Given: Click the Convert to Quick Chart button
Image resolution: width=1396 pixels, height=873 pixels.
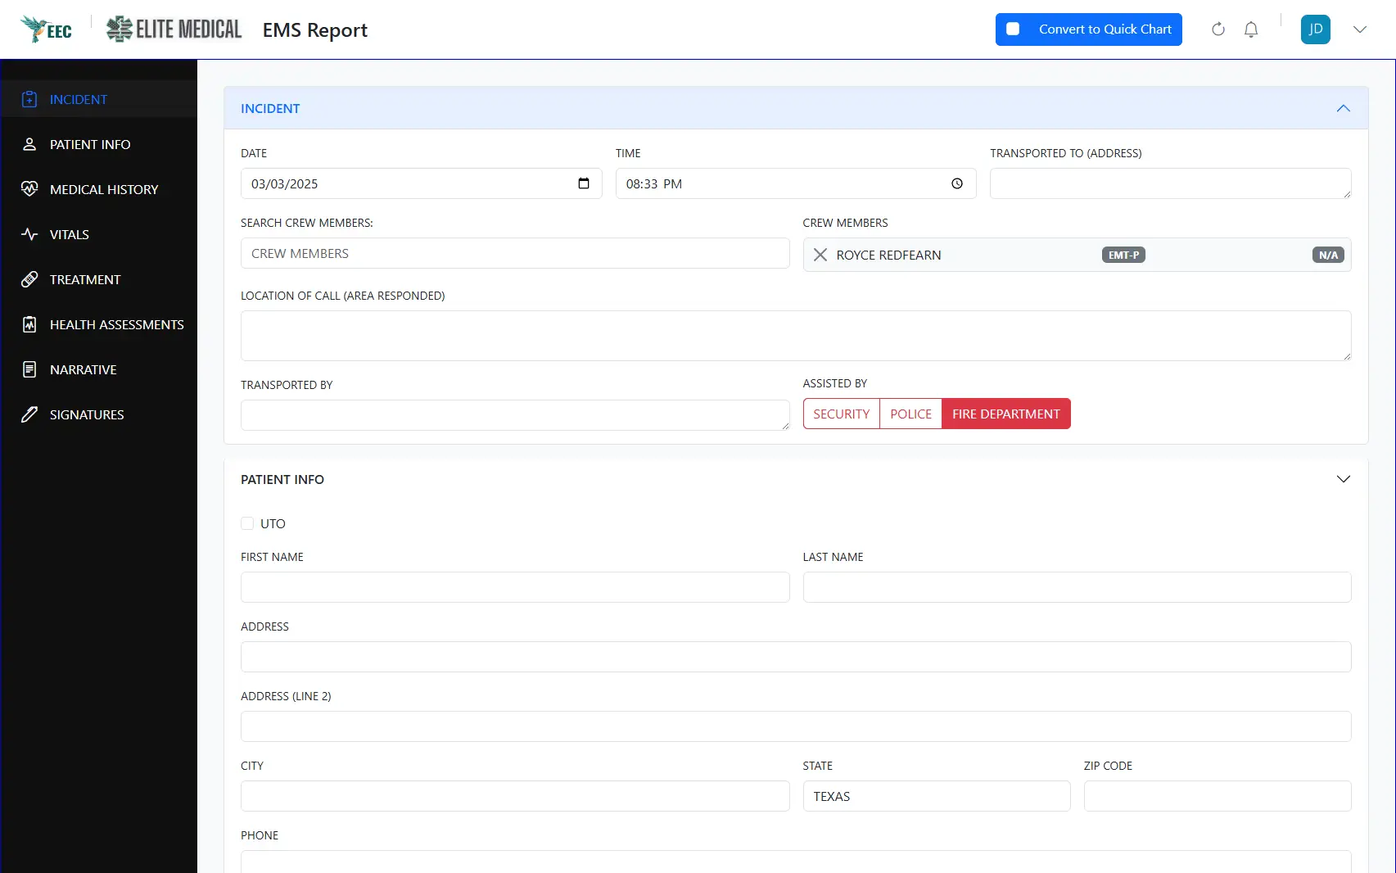Looking at the screenshot, I should click(1089, 29).
